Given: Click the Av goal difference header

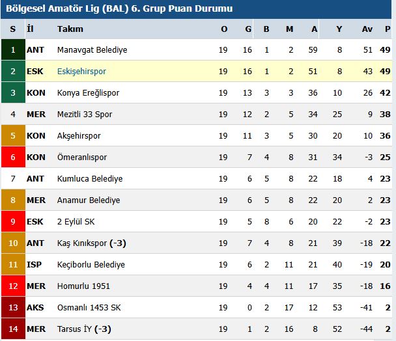Looking at the screenshot, I should pyautogui.click(x=367, y=29).
